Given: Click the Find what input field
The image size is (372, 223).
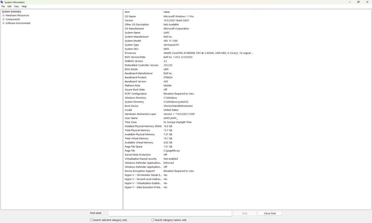Looking at the screenshot, I should pyautogui.click(x=170, y=213).
